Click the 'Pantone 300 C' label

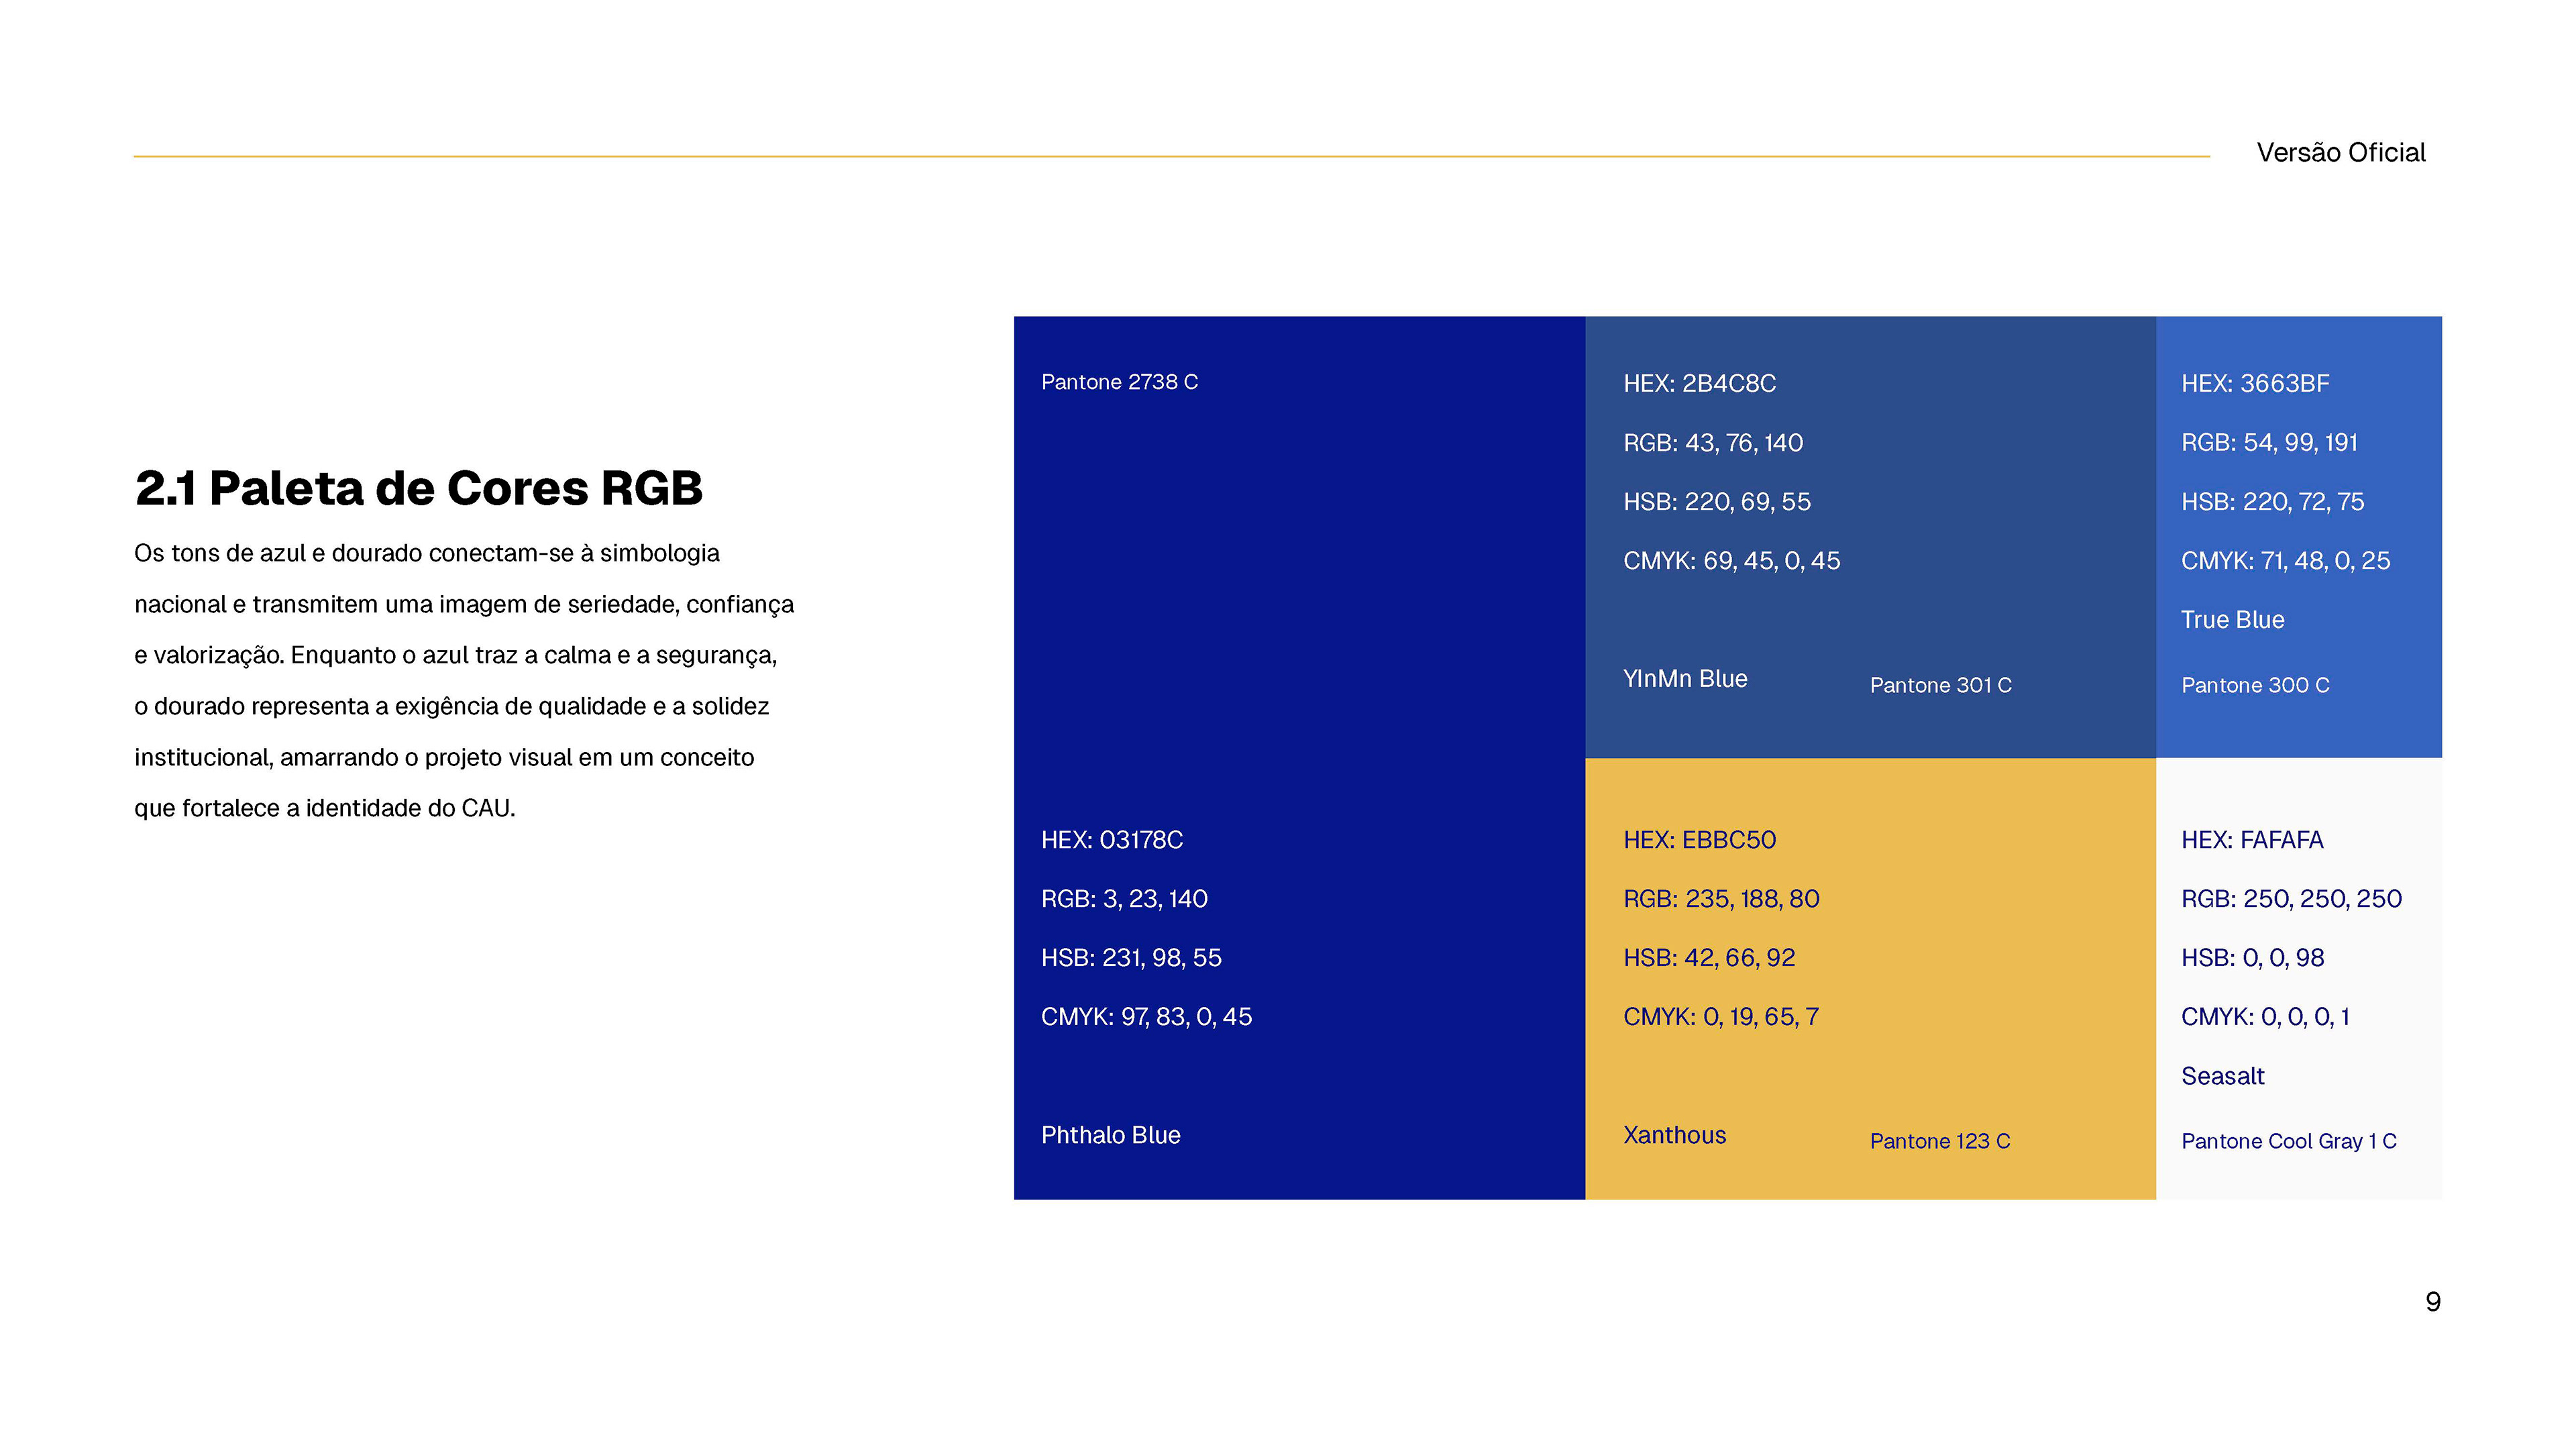(2254, 686)
